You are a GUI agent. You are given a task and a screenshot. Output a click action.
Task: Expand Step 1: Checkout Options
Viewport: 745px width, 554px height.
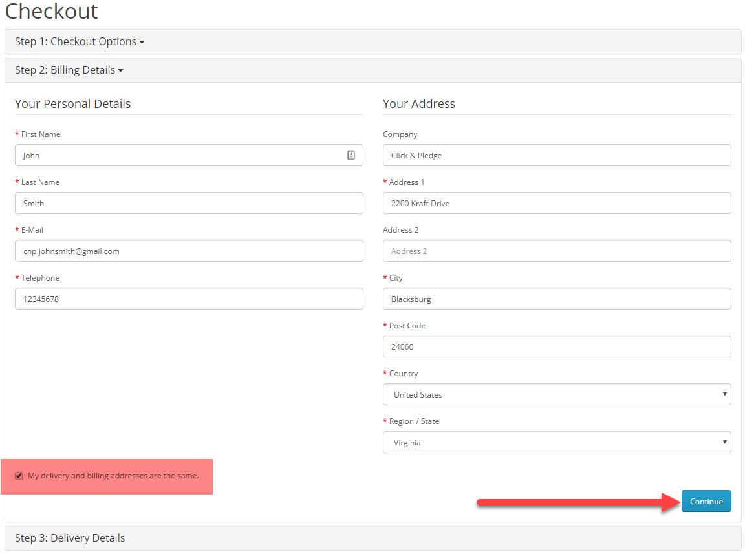coord(80,42)
